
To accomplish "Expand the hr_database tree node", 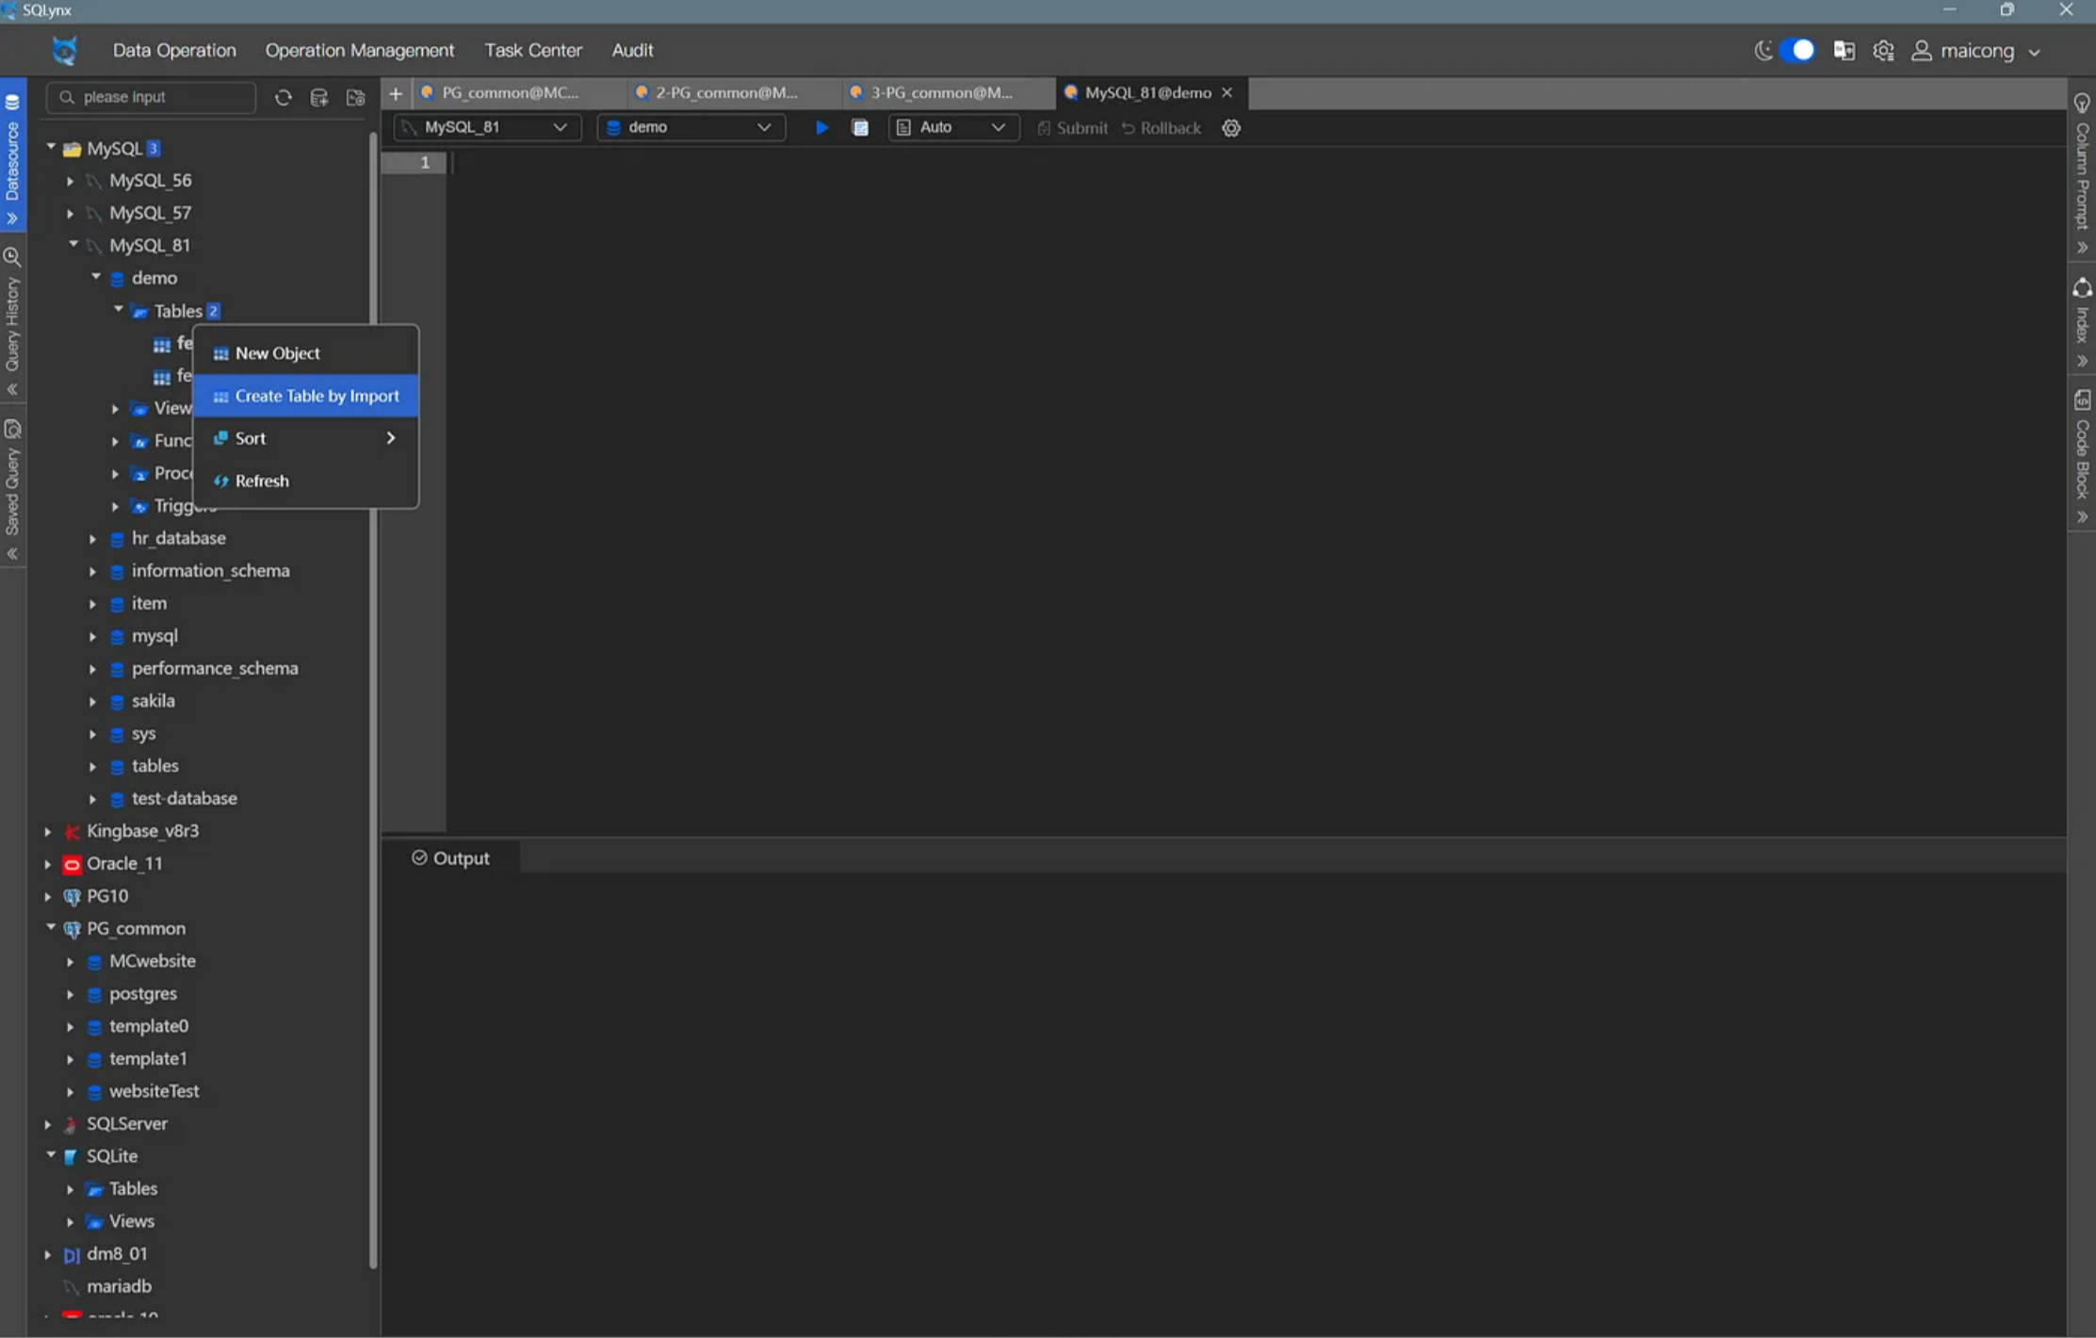I will [92, 538].
